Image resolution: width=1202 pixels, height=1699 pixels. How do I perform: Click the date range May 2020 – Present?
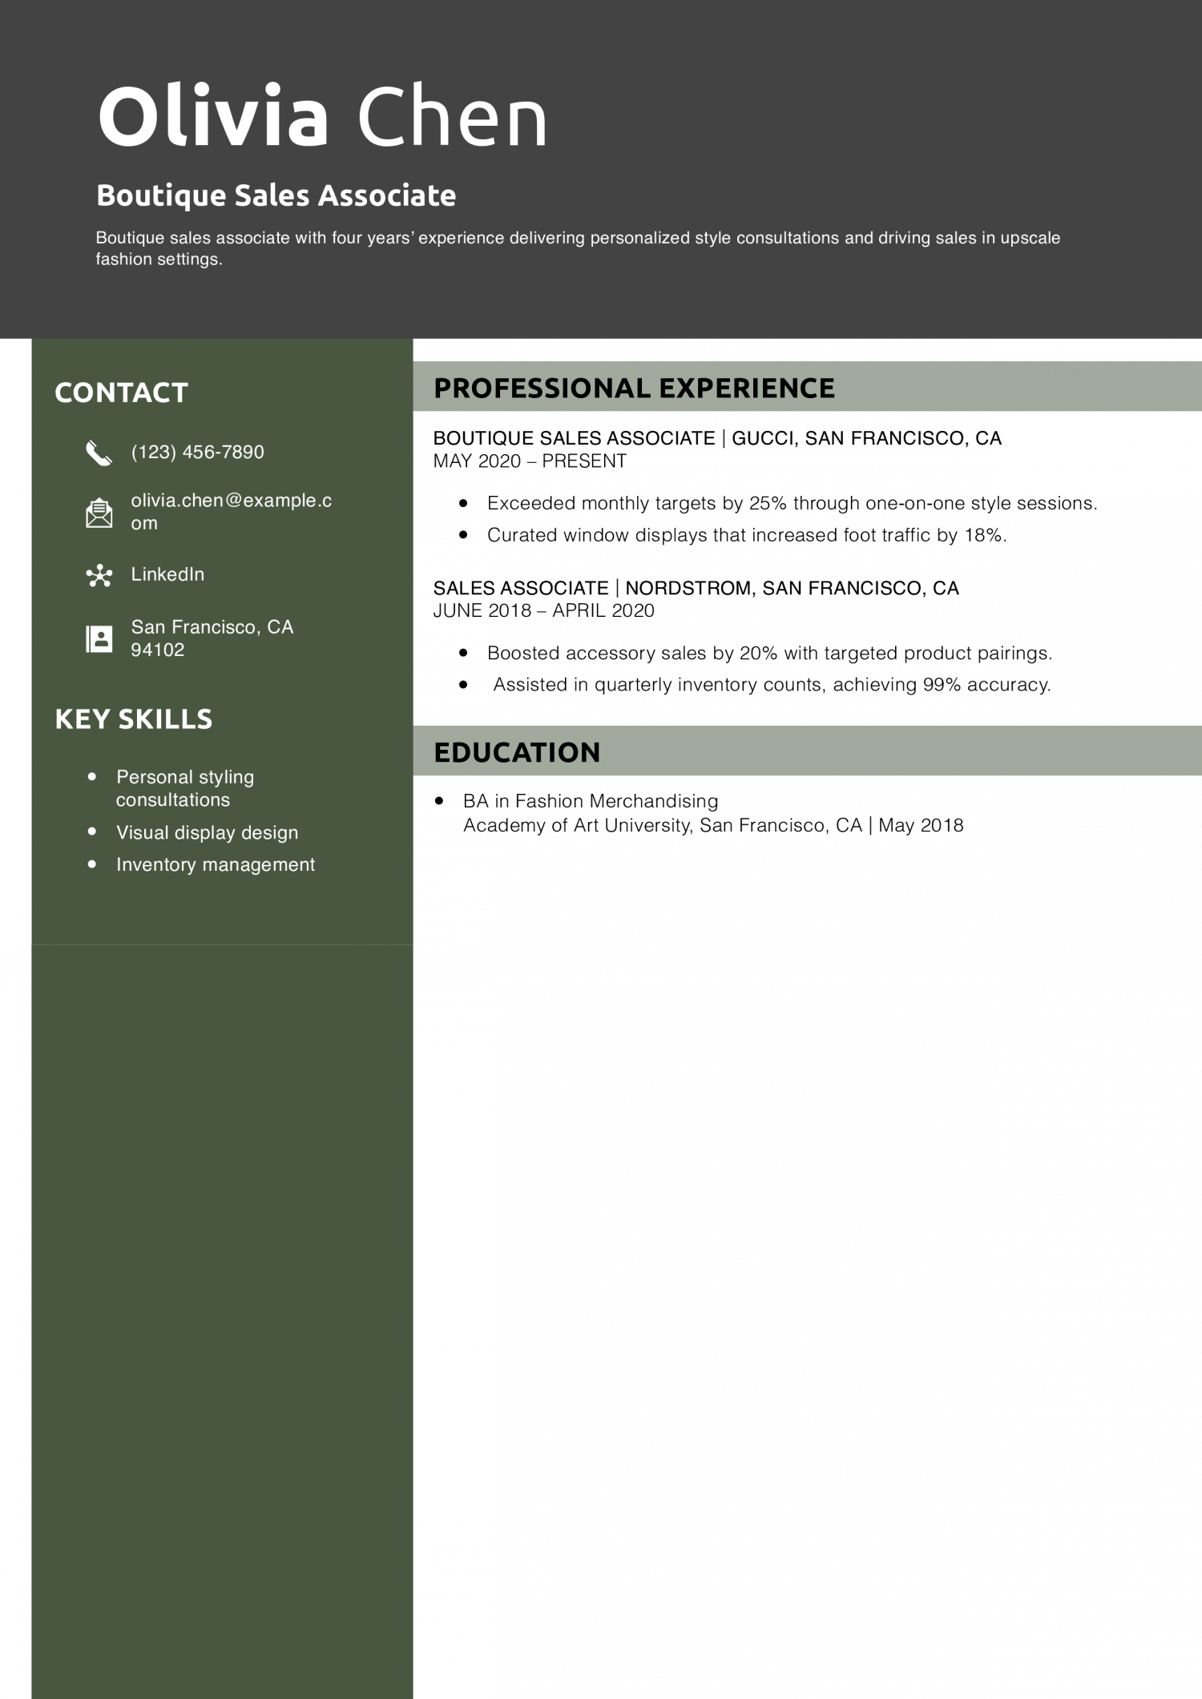coord(530,461)
